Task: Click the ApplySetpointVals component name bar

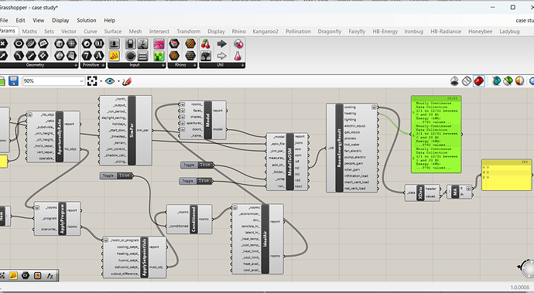Action: pos(144,257)
